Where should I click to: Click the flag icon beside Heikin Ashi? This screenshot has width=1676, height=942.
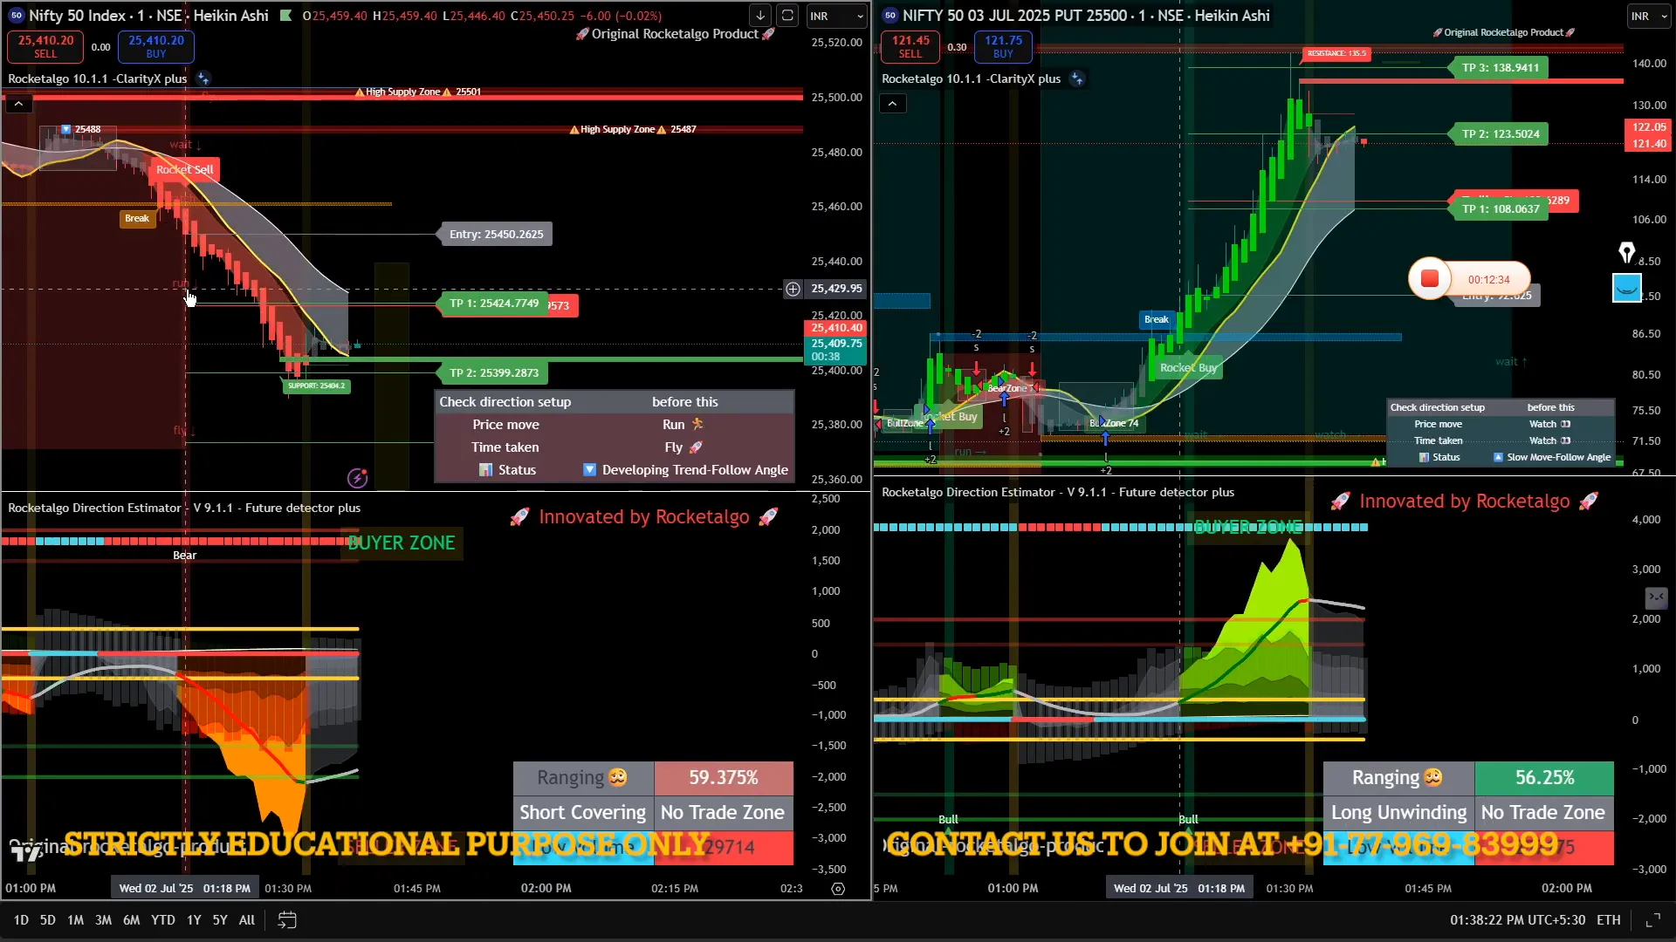pyautogui.click(x=285, y=16)
